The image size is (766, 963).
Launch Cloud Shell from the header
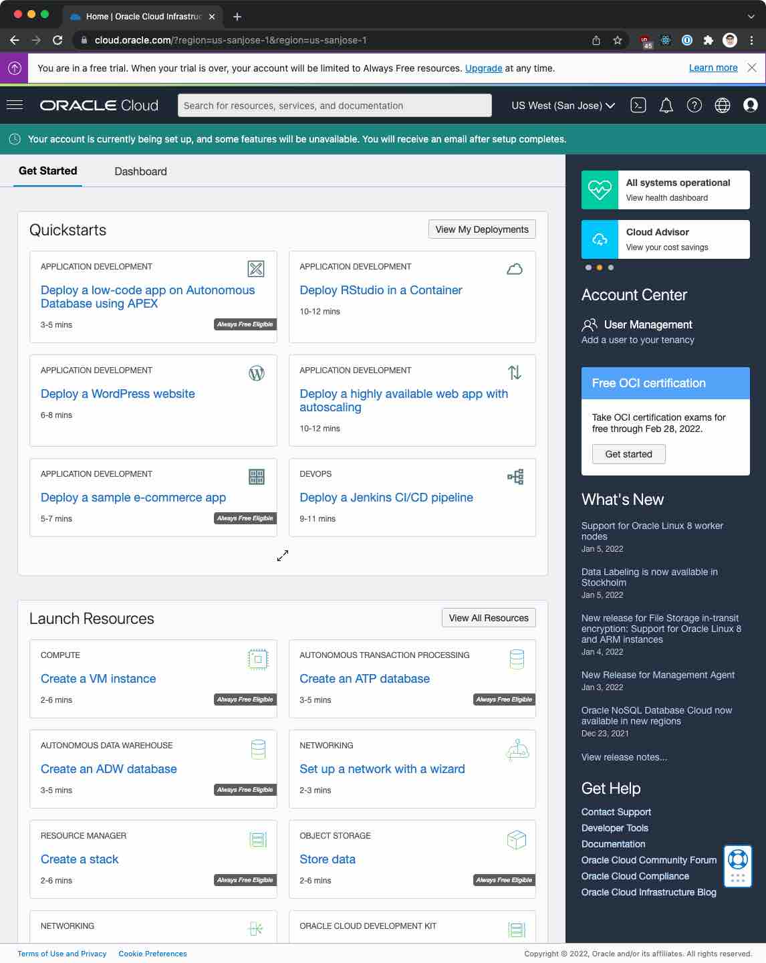(x=638, y=105)
